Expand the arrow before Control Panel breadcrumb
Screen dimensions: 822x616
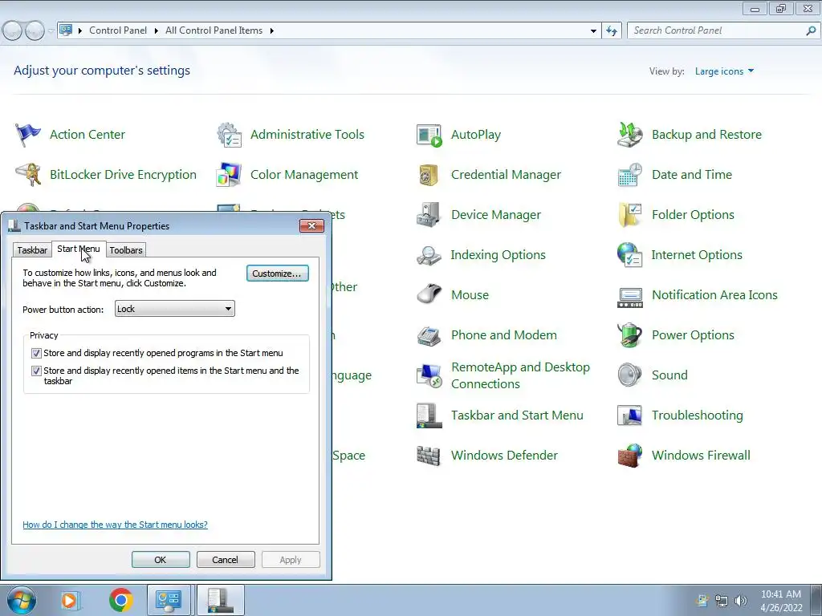79,31
